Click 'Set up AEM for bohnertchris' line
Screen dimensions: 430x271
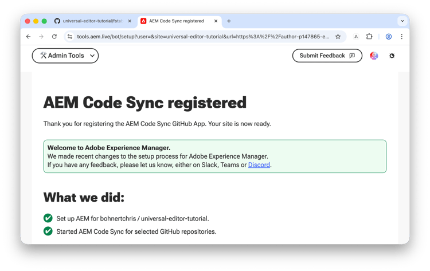132,218
